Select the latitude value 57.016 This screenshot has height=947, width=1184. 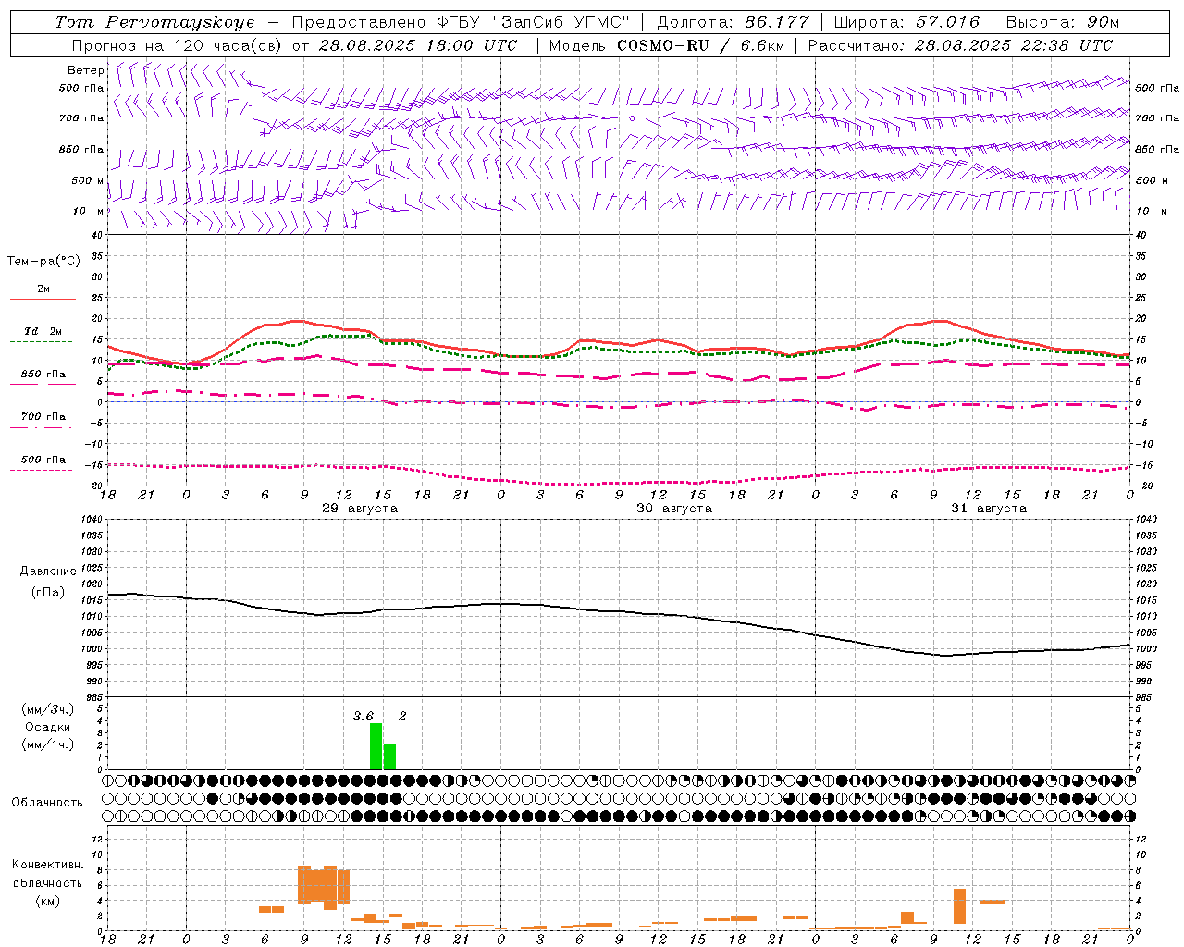point(947,22)
